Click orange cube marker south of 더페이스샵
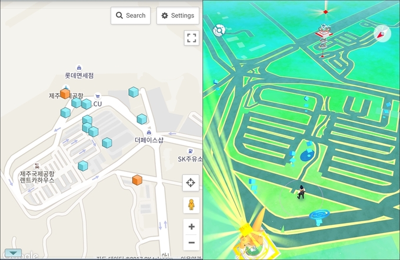This screenshot has height=260, width=400. (137, 180)
